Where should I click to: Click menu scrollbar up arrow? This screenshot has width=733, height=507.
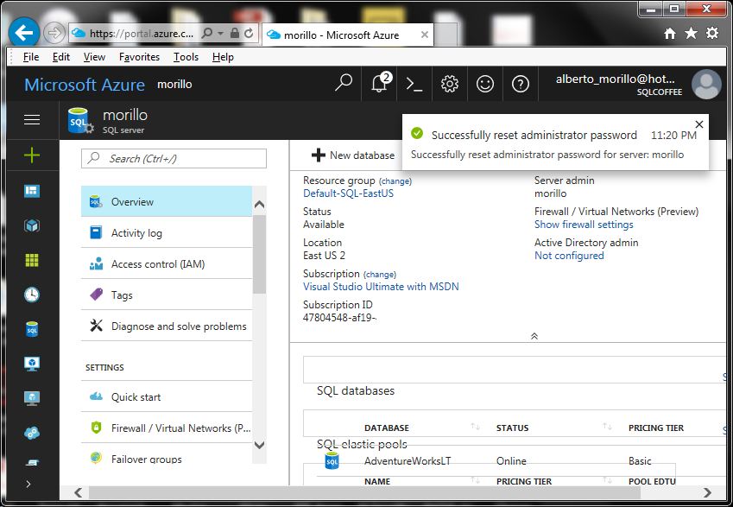click(x=260, y=205)
